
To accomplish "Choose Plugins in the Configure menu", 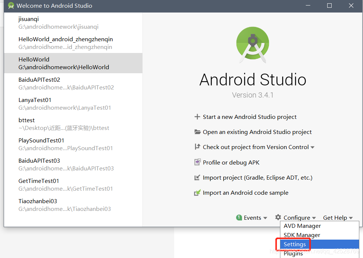I will (319, 253).
